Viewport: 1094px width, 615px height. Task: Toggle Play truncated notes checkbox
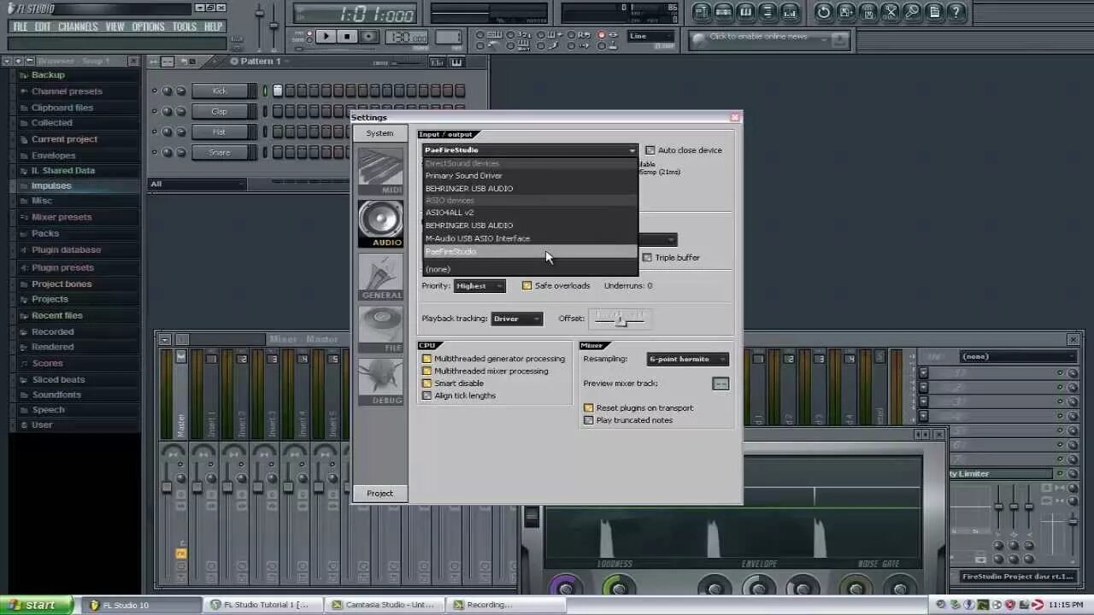(588, 420)
